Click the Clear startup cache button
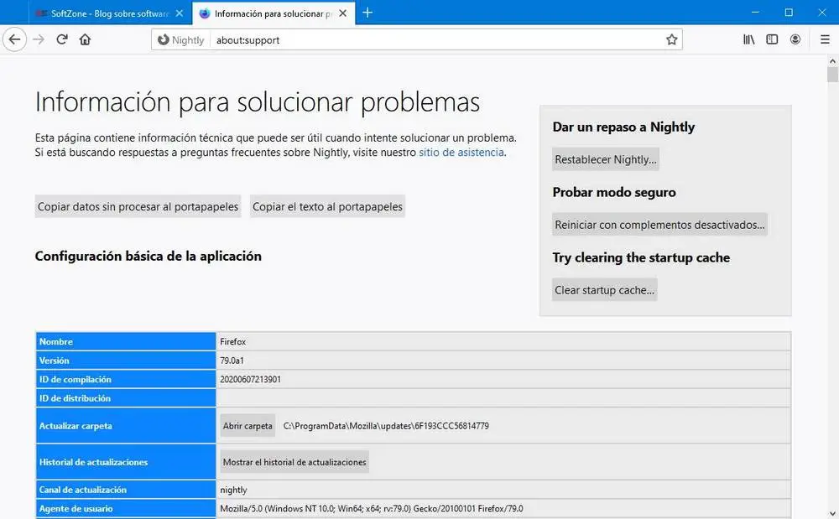The width and height of the screenshot is (839, 519). pyautogui.click(x=605, y=290)
